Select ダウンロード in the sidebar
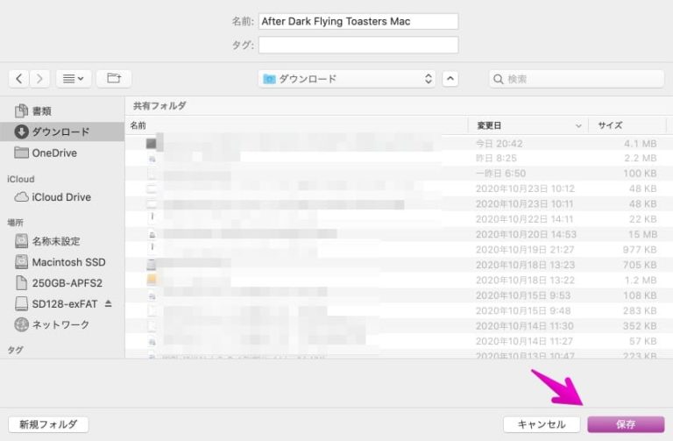Image resolution: width=673 pixels, height=441 pixels. pos(62,132)
